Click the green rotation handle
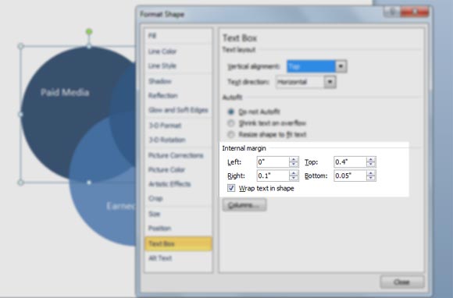Viewport: 453px width, 298px height. pyautogui.click(x=89, y=31)
